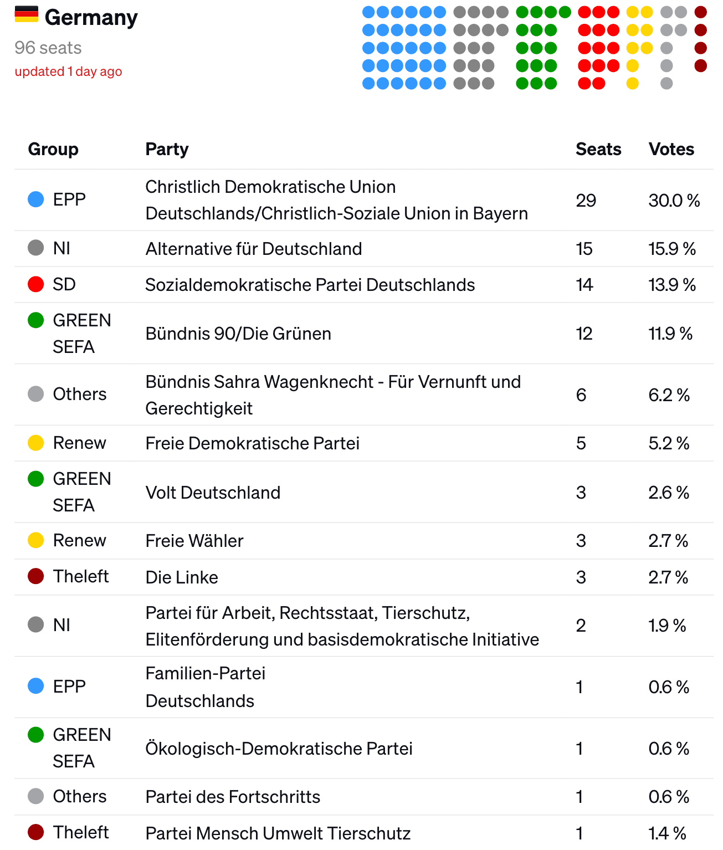The height and width of the screenshot is (850, 723).
Task: Click the Party column header
Action: coord(167,149)
